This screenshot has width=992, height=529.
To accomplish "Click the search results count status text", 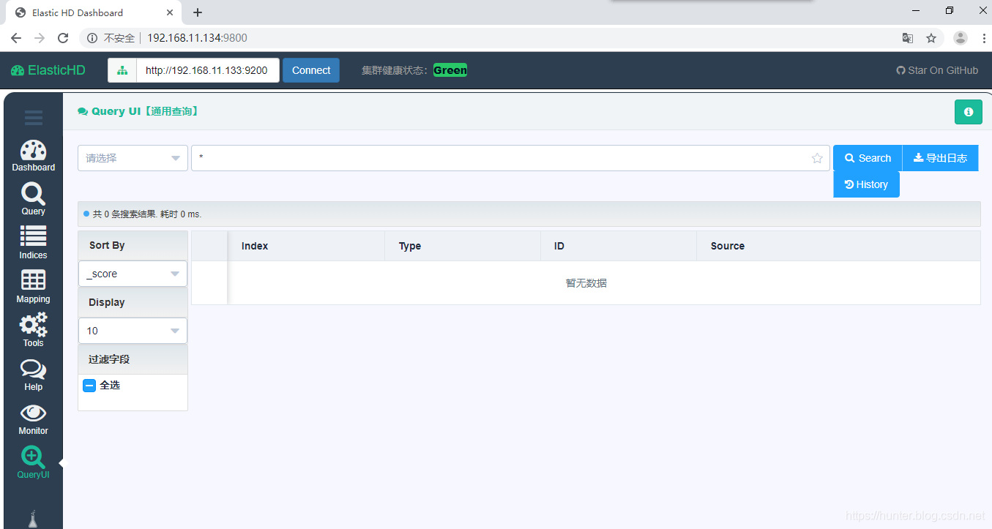I will pyautogui.click(x=147, y=214).
